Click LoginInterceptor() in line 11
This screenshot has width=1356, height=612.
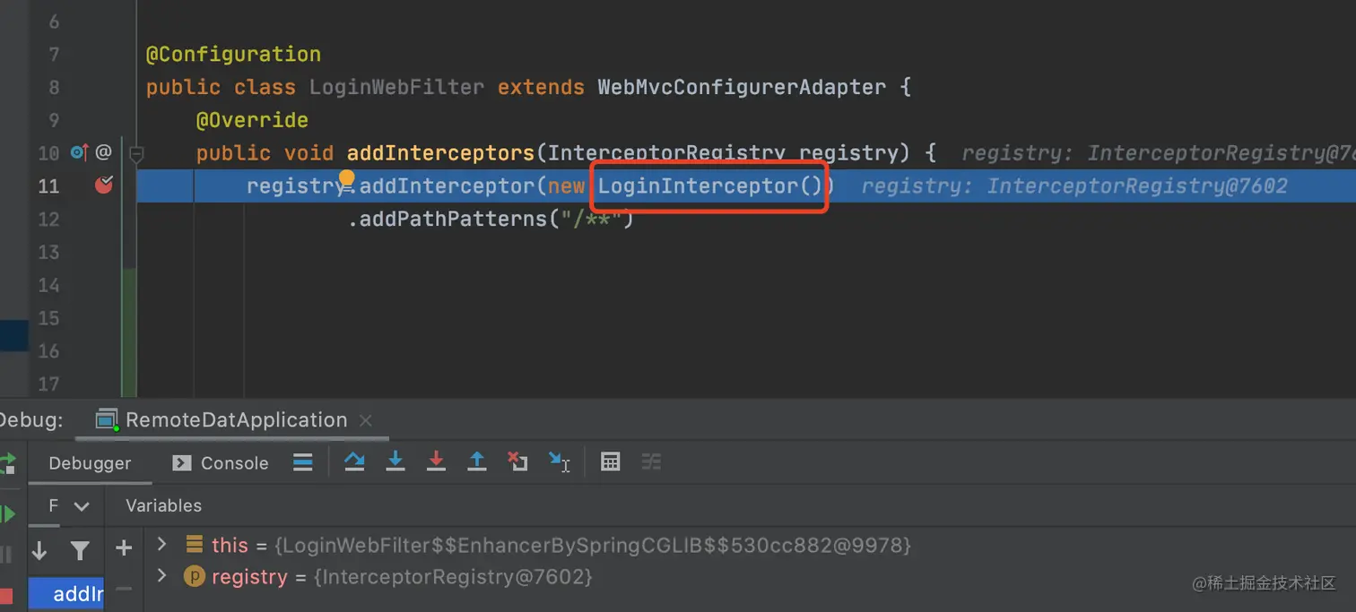pyautogui.click(x=710, y=186)
